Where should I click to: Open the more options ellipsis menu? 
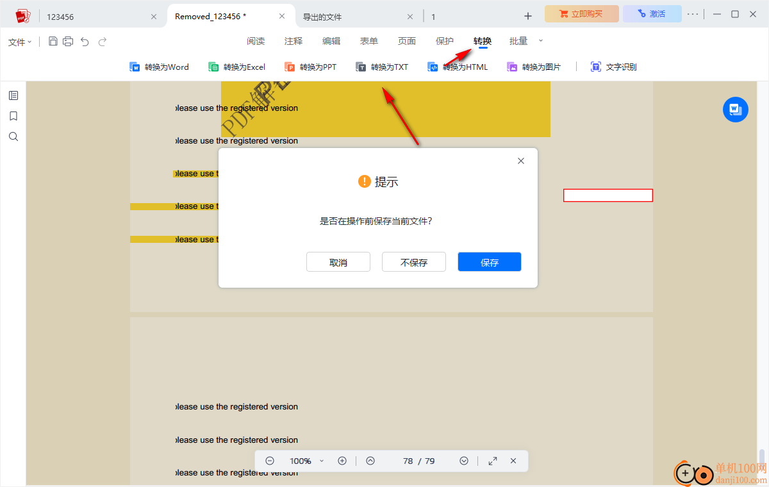[x=693, y=14]
